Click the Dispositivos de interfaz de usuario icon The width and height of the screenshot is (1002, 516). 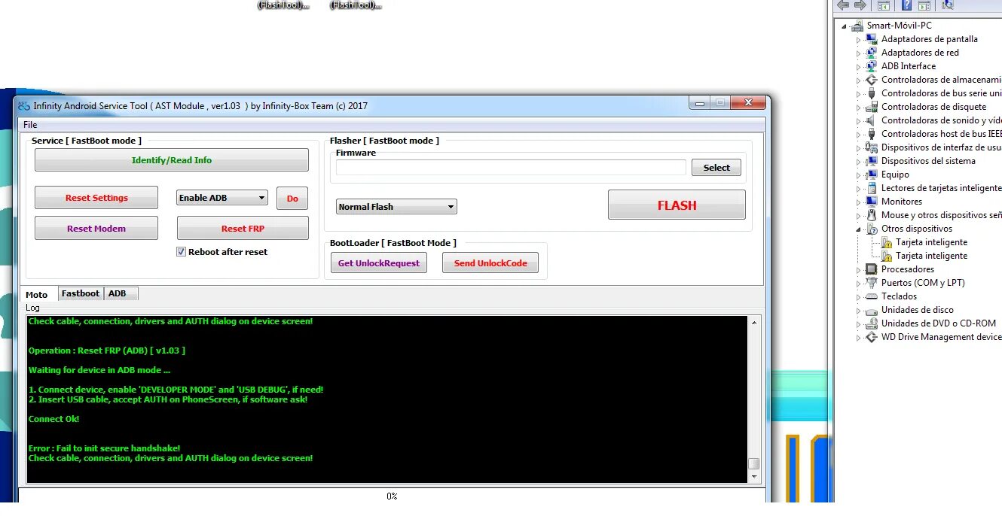tap(872, 147)
